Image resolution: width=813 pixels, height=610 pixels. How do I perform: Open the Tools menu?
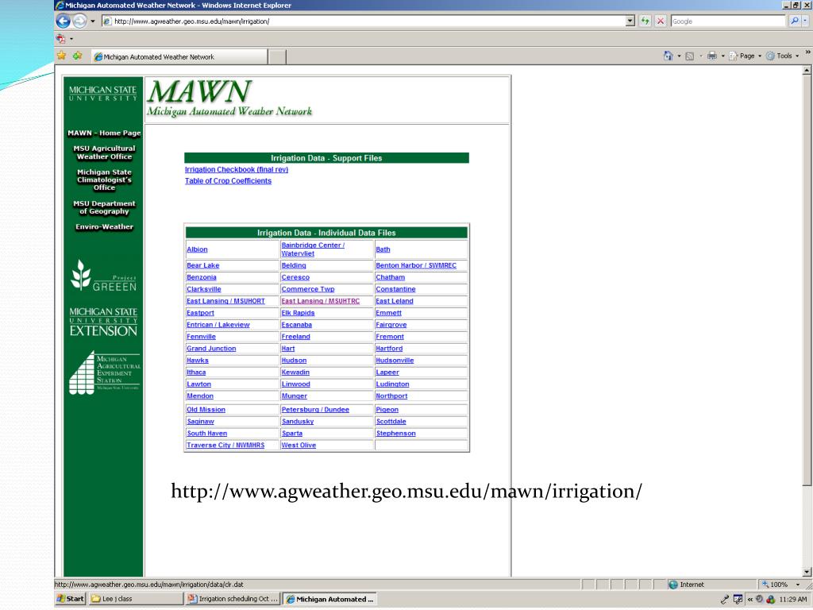[x=782, y=56]
